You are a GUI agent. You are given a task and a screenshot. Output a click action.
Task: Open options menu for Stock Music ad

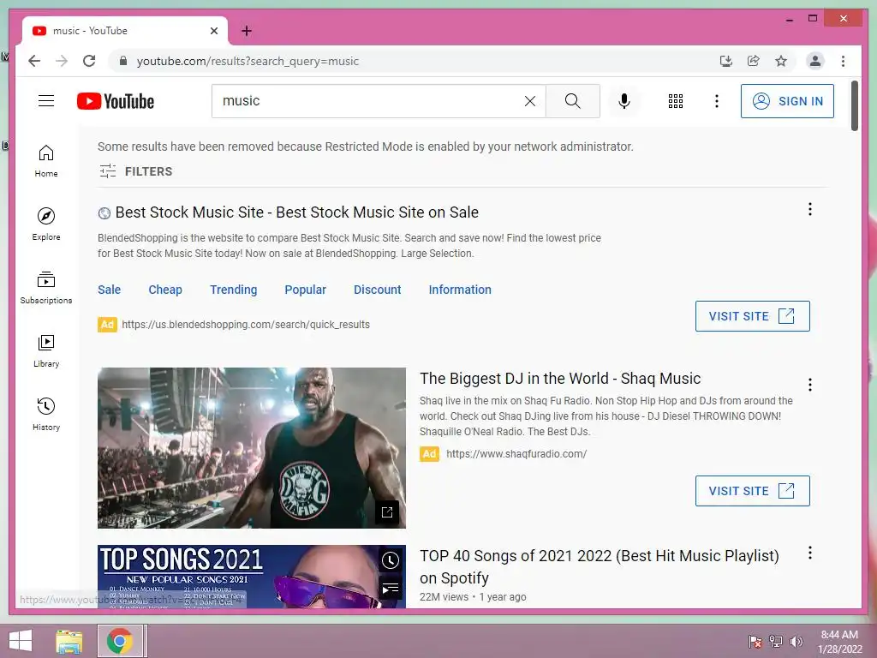point(810,209)
